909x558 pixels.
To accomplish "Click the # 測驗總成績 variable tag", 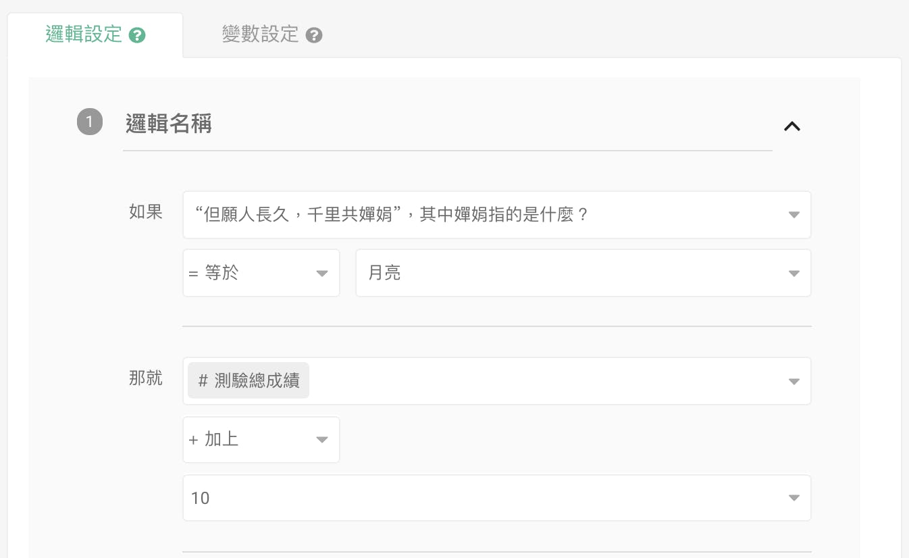I will (x=249, y=381).
